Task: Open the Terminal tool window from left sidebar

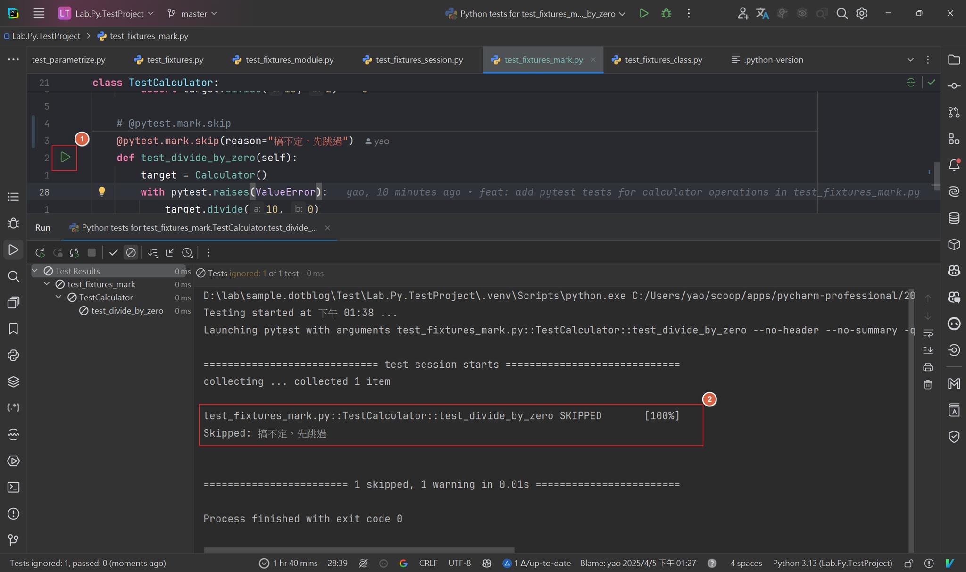Action: [x=13, y=487]
